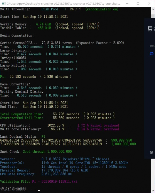
Task: Click the G BOX logo
Action: tap(150, 28)
